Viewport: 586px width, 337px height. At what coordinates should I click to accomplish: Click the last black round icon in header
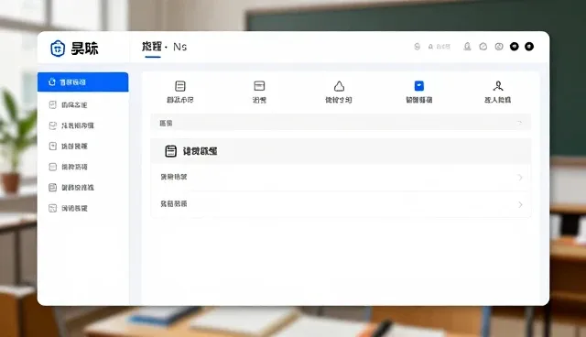(529, 47)
